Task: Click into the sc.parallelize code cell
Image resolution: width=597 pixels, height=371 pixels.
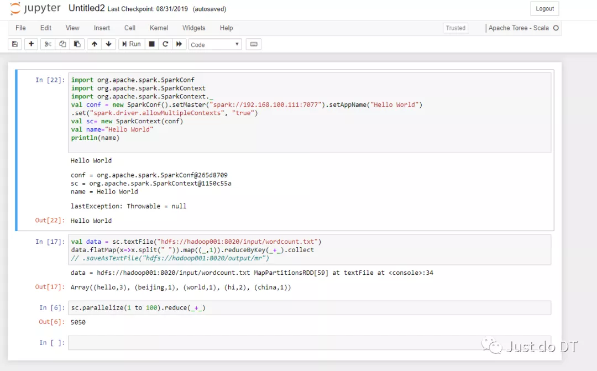Action: coord(310,308)
